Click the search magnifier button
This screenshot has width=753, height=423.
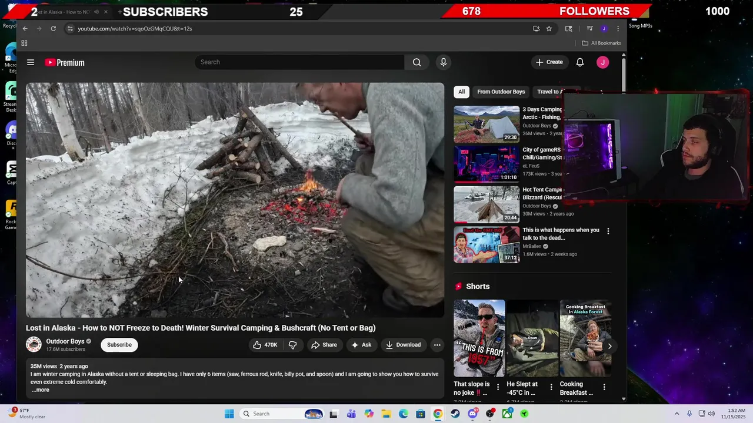(417, 62)
